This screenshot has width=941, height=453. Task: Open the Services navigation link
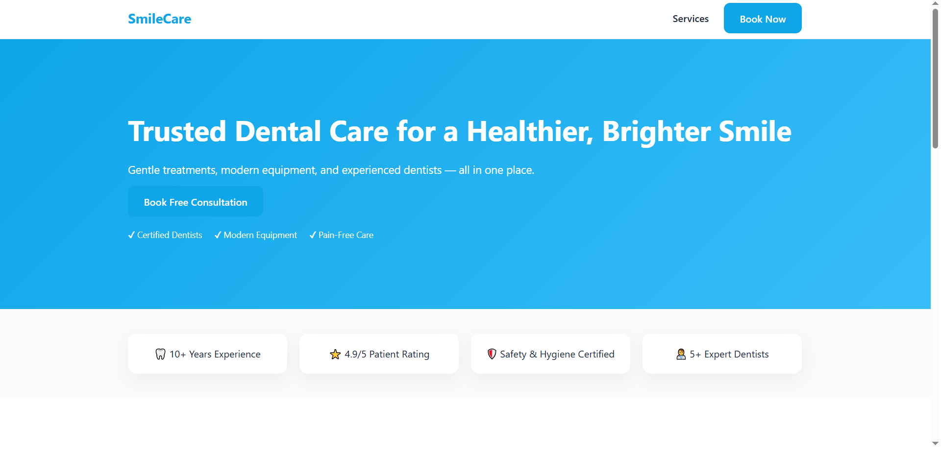click(x=690, y=19)
